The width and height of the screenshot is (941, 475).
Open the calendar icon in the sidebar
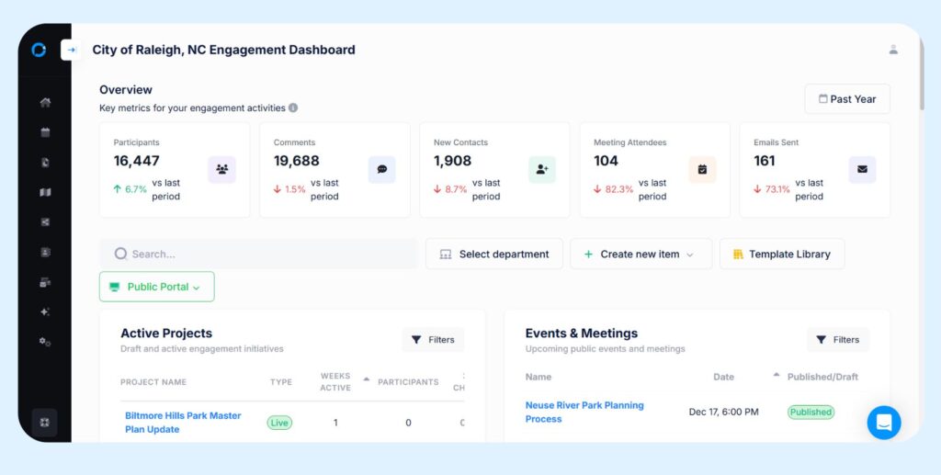click(45, 132)
